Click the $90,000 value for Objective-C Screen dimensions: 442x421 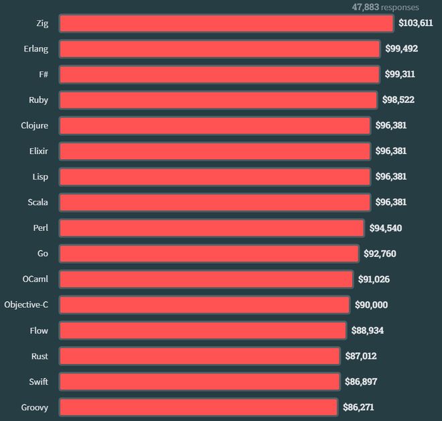click(371, 305)
